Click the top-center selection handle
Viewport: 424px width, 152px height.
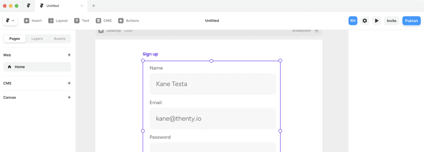pos(212,61)
